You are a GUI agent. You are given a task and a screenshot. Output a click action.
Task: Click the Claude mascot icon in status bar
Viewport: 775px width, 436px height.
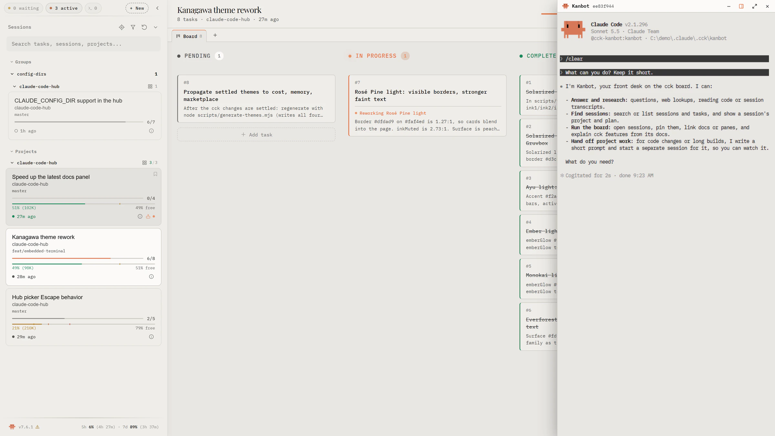pyautogui.click(x=12, y=427)
